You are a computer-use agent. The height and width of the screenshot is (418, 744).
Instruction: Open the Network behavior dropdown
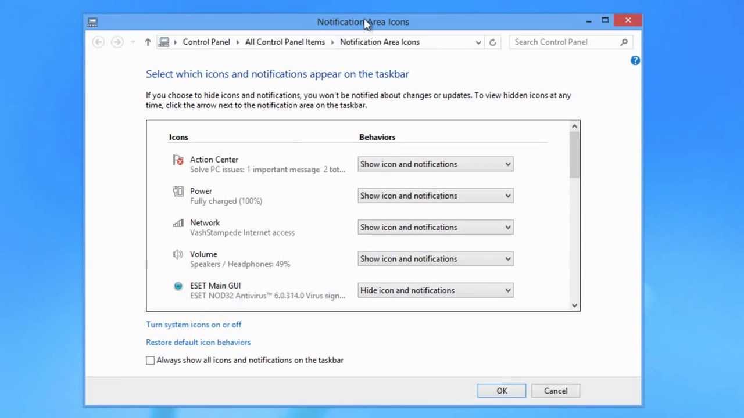[x=435, y=228]
